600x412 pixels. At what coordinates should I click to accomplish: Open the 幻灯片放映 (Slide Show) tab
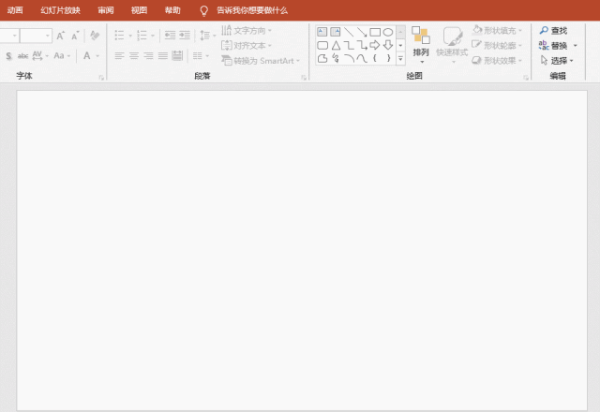(60, 10)
